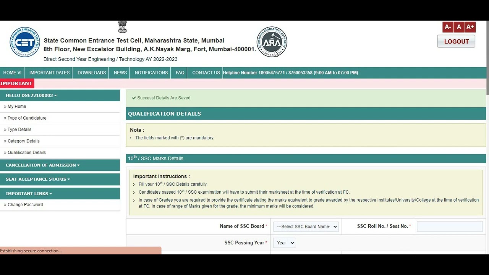Viewport: 489px width, 275px height.
Task: Click the Helpline Number text
Action: pos(290,73)
